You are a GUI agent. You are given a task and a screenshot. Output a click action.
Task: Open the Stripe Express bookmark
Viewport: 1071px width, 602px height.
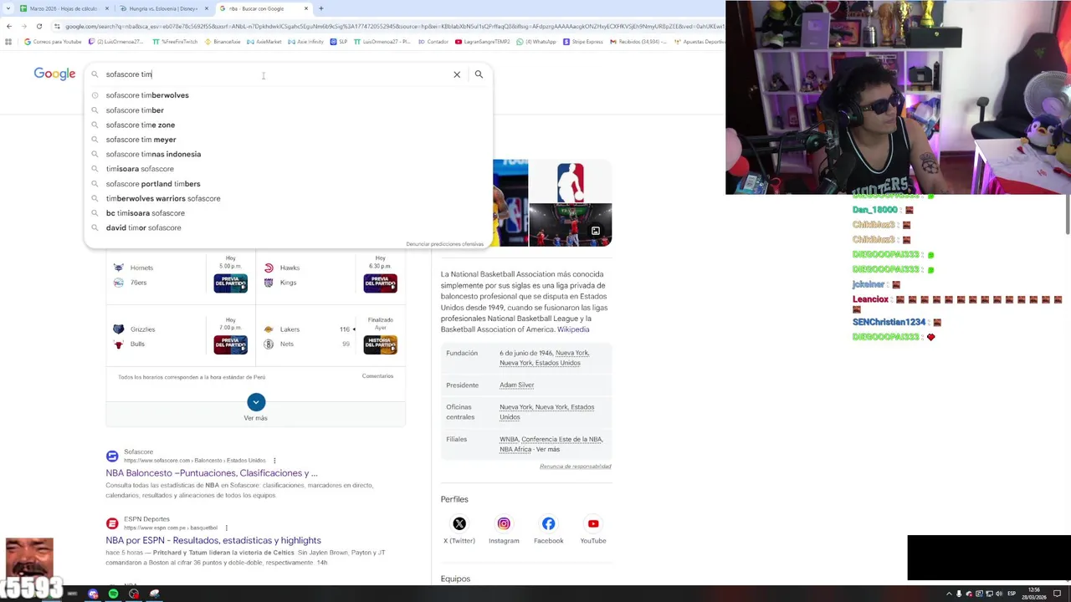click(582, 42)
